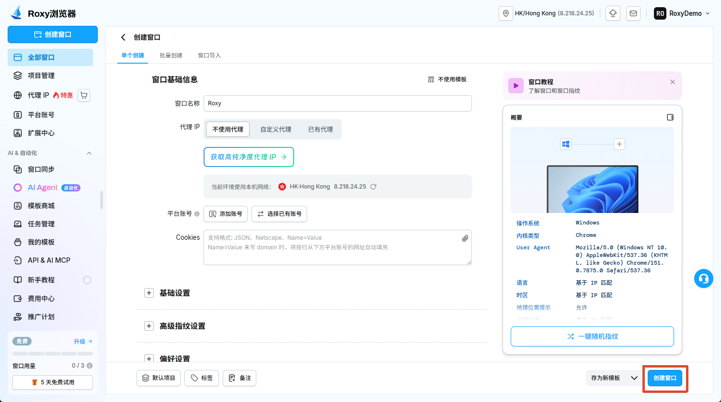
Task: Go back using the arrow beside 创建窗口
Action: click(123, 37)
